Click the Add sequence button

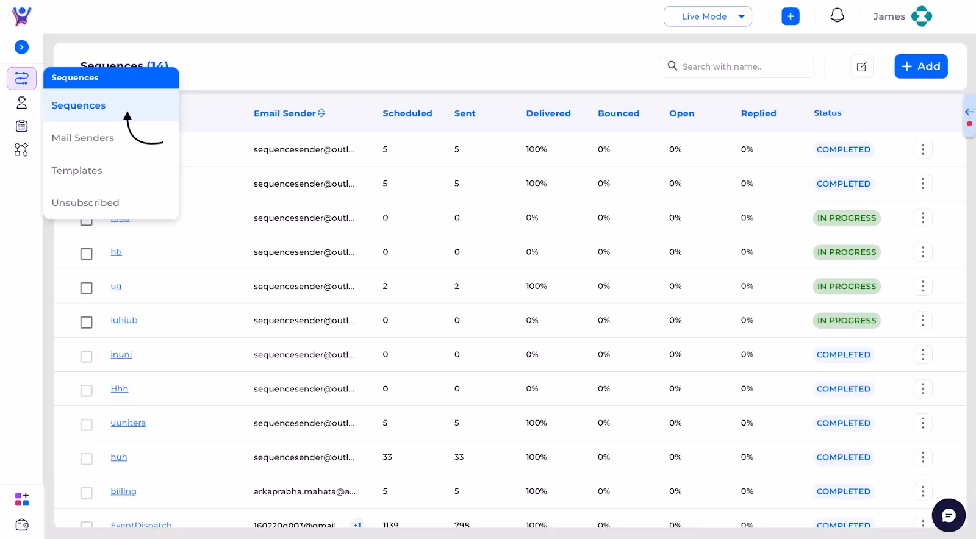coord(921,66)
